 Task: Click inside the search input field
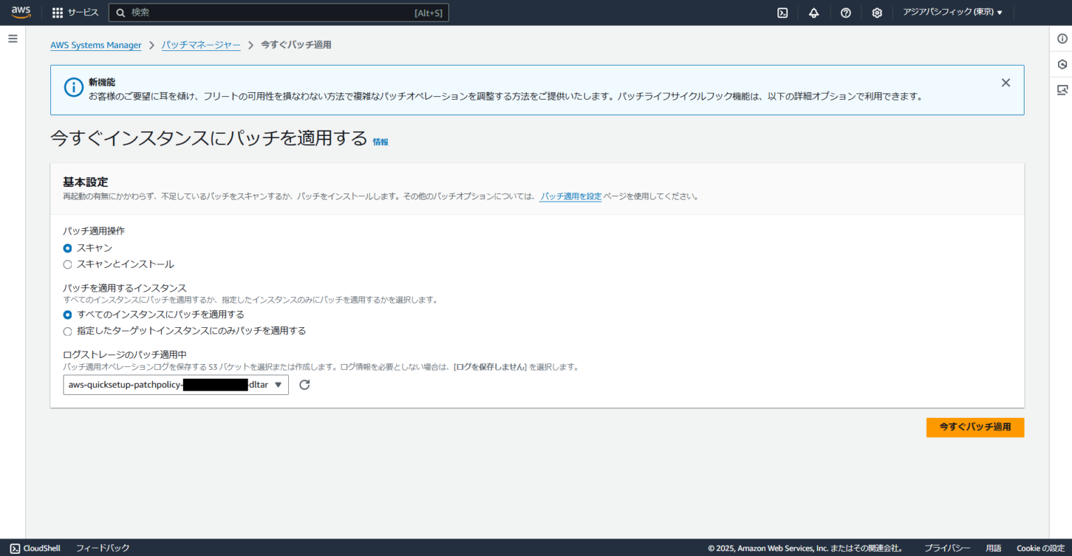(x=279, y=12)
